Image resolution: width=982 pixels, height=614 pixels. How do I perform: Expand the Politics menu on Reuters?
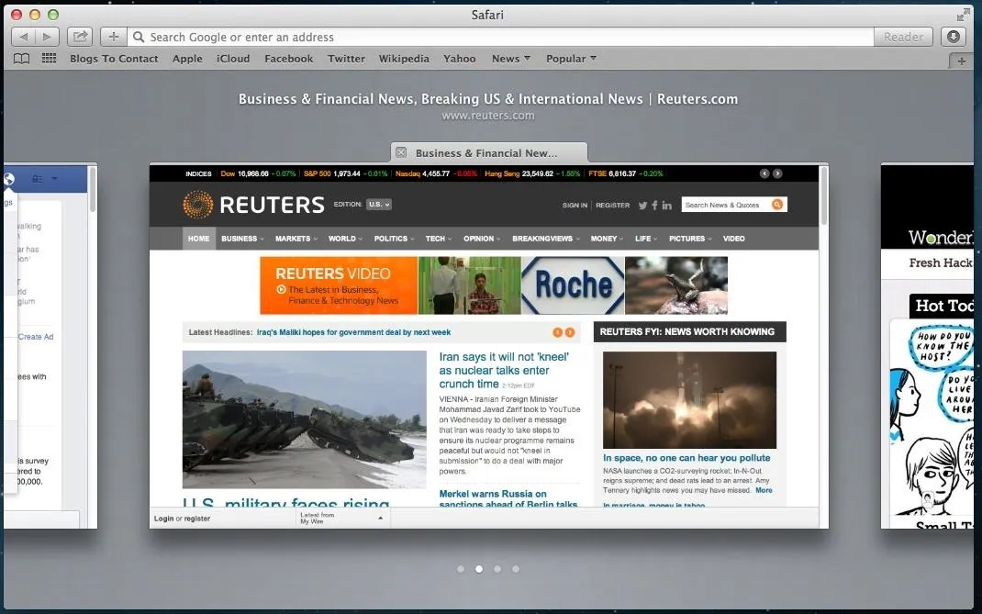[x=394, y=239]
